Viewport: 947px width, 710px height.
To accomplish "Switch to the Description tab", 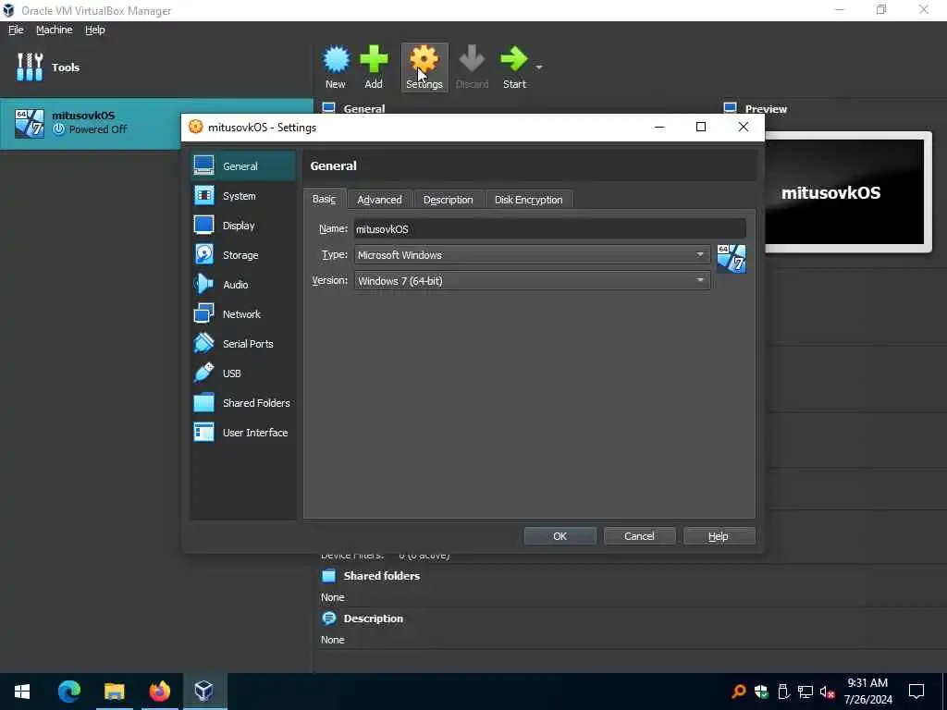I will [449, 200].
